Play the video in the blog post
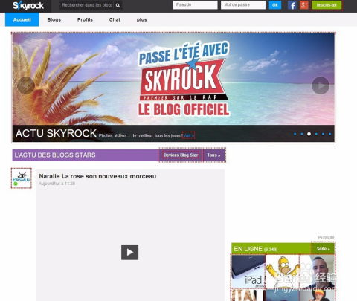 coord(129,252)
